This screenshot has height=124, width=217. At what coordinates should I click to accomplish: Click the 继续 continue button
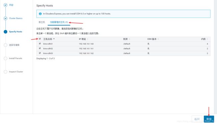pos(209,119)
